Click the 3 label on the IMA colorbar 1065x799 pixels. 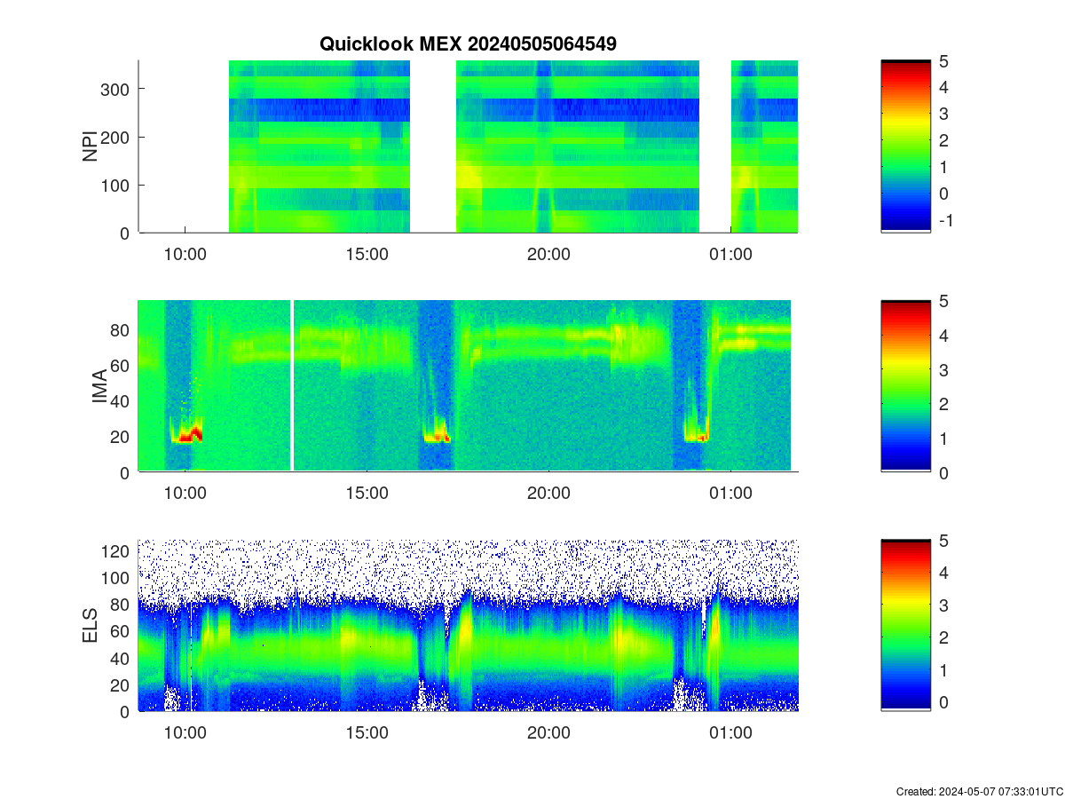coord(943,369)
